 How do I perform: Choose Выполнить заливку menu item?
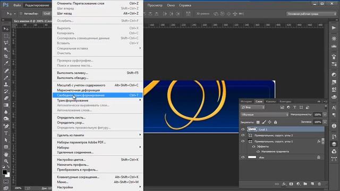98,73
